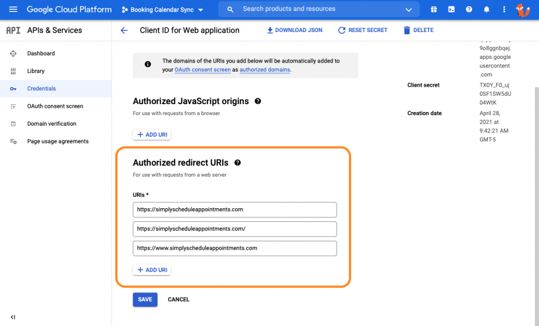The height and width of the screenshot is (326, 539).
Task: Open the notifications bell
Action: point(486,9)
